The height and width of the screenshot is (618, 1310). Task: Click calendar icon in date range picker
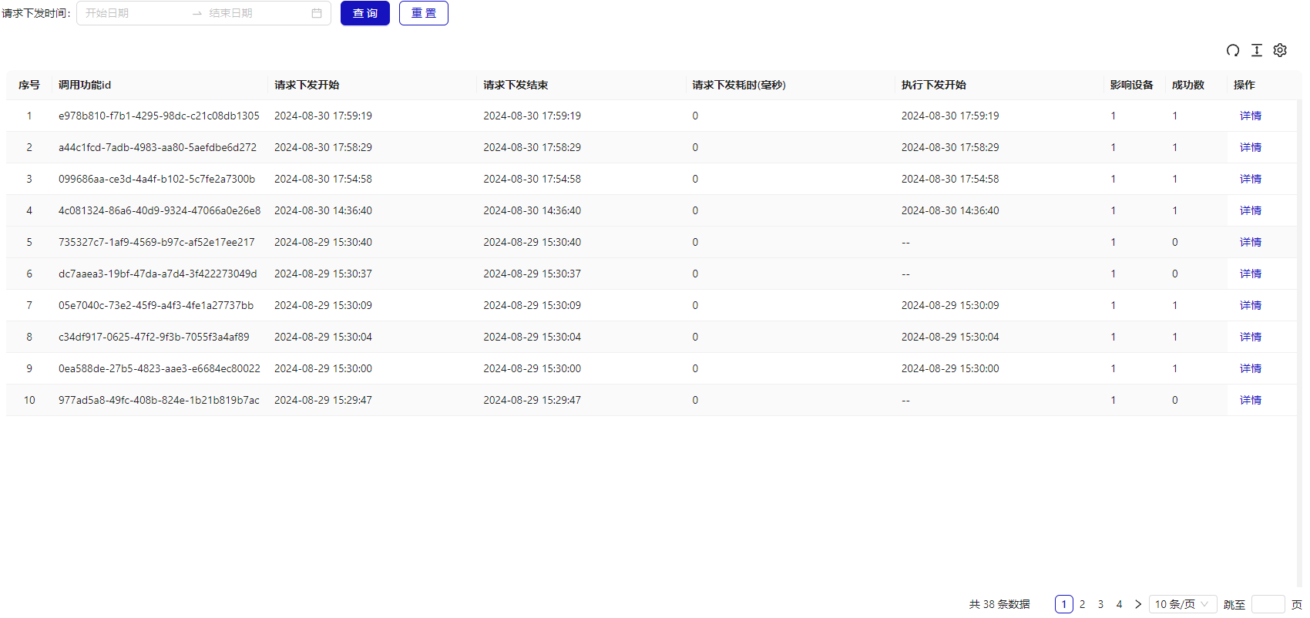tap(317, 13)
